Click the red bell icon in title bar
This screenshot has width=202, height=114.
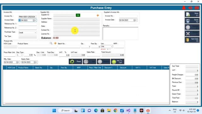point(184,8)
